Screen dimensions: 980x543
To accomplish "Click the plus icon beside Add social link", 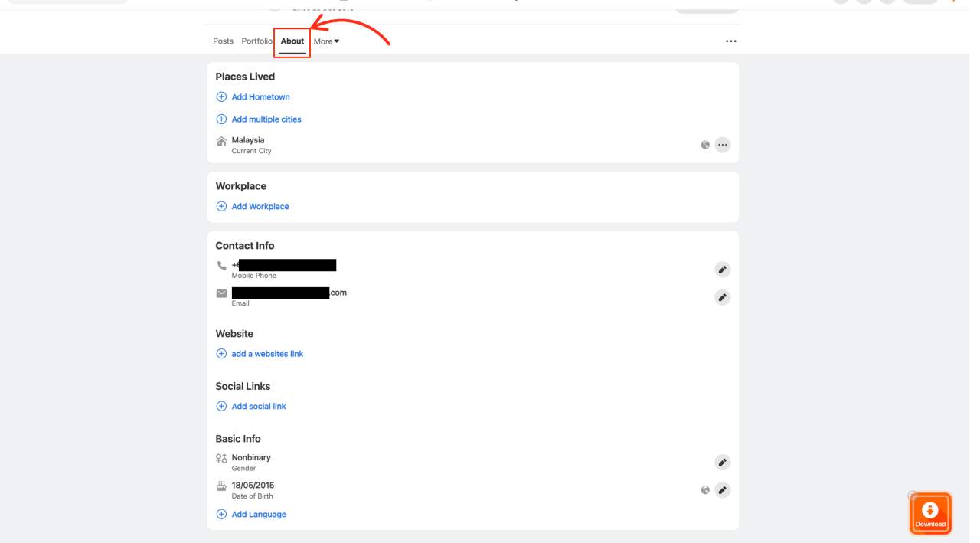I will point(221,407).
